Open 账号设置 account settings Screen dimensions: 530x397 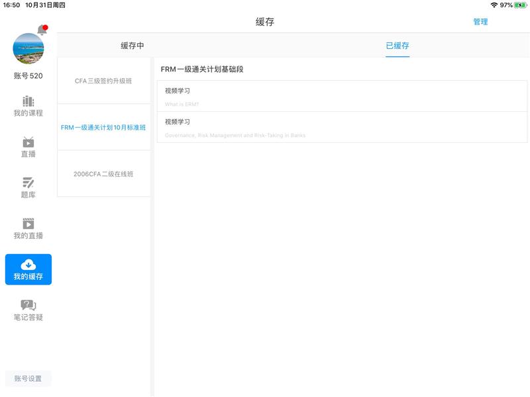(x=28, y=378)
